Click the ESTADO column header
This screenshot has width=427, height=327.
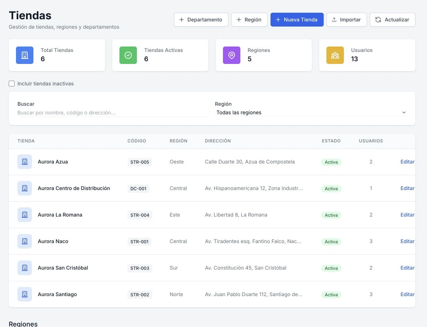point(331,141)
